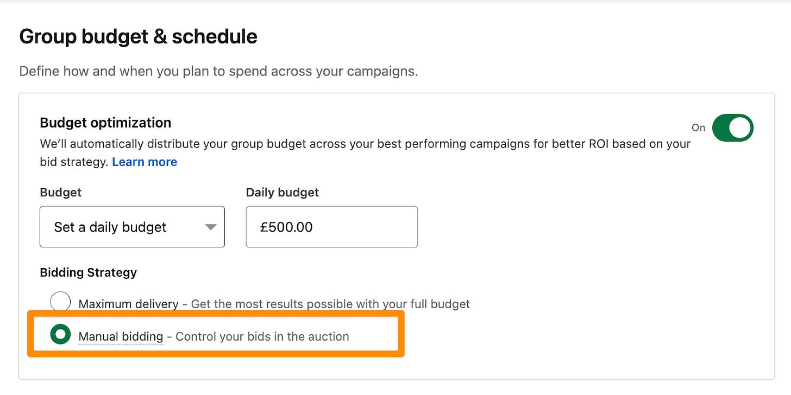Click the automatically distribute group budget paragraph
The width and height of the screenshot is (791, 395).
[x=365, y=153]
